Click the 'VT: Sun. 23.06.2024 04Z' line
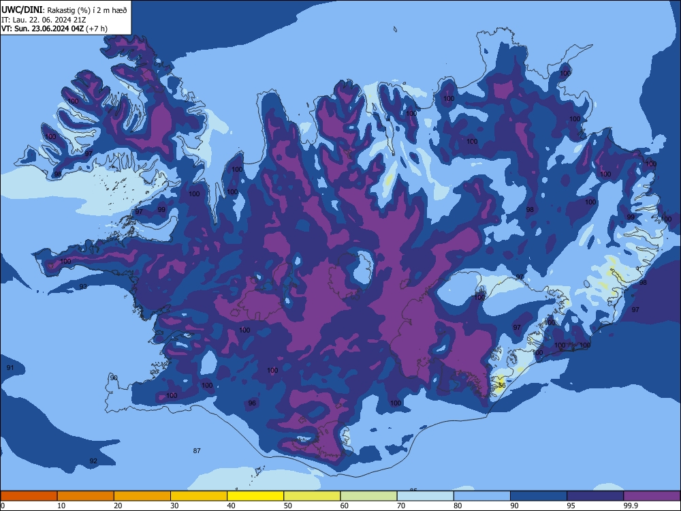 pos(42,29)
